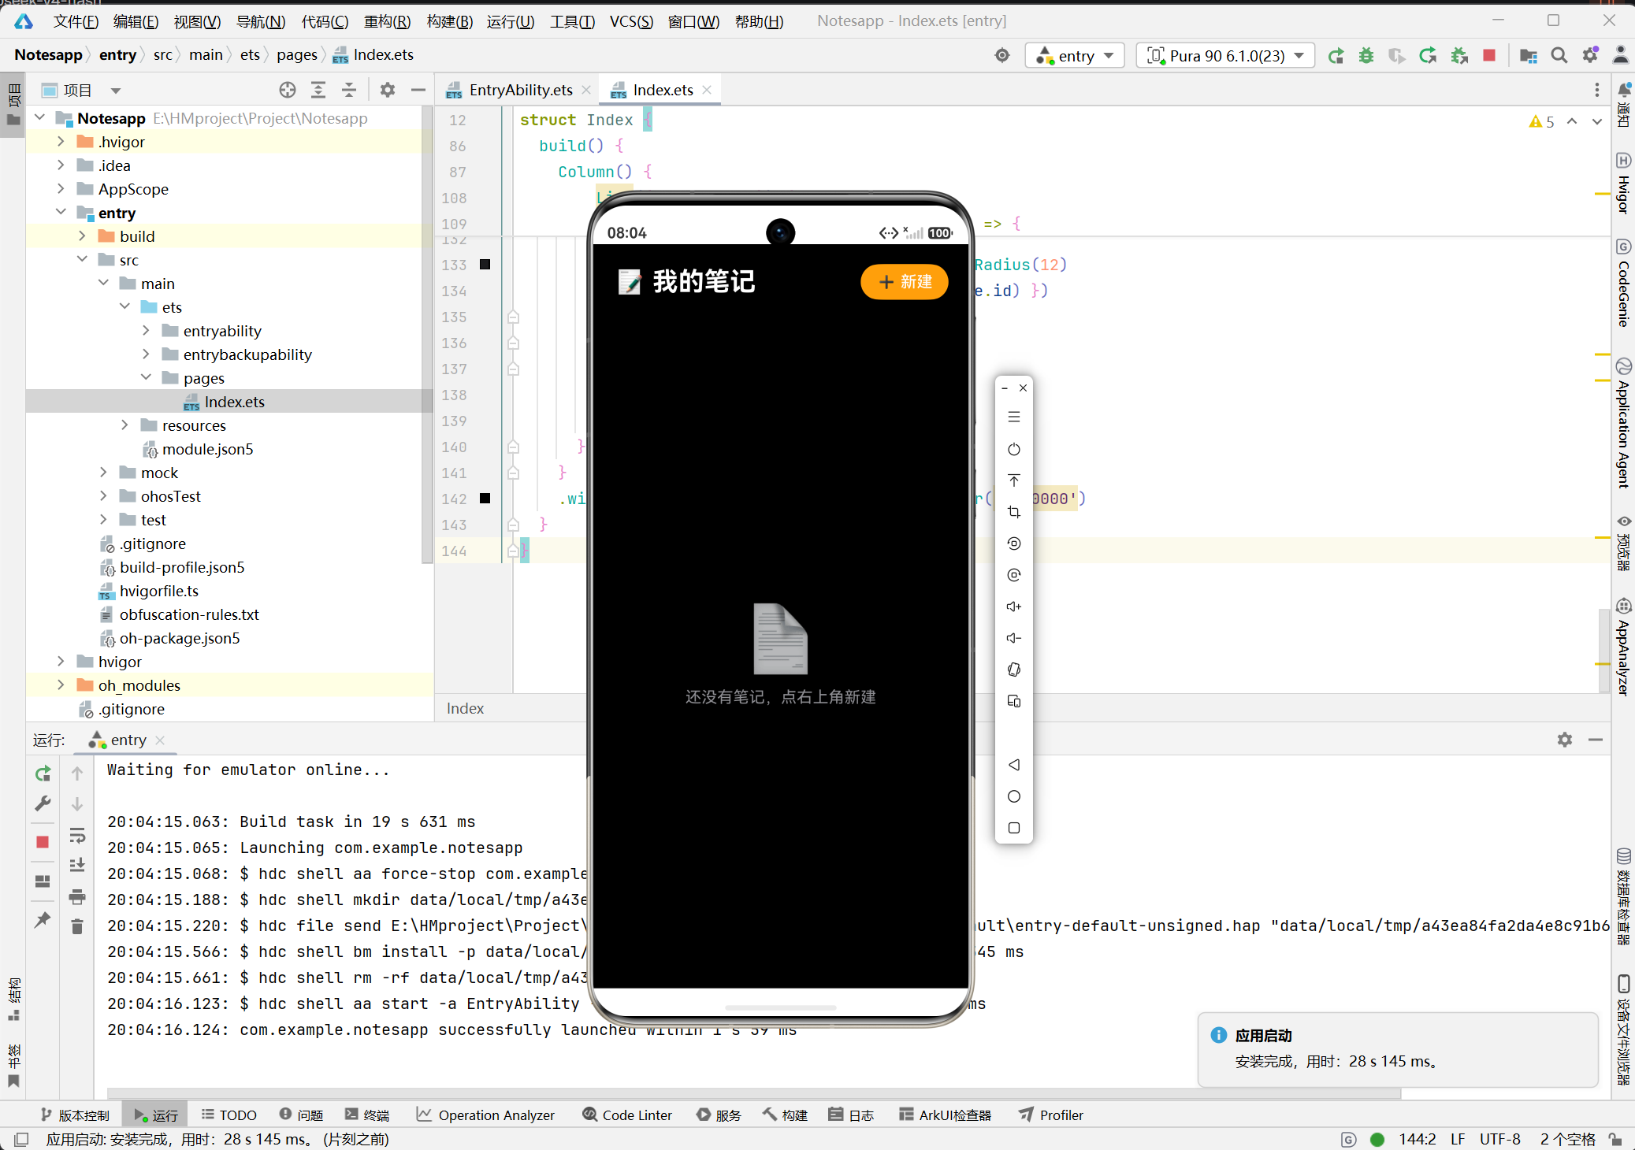The image size is (1635, 1150).
Task: Hide the project panel with minus icon
Action: pyautogui.click(x=418, y=91)
